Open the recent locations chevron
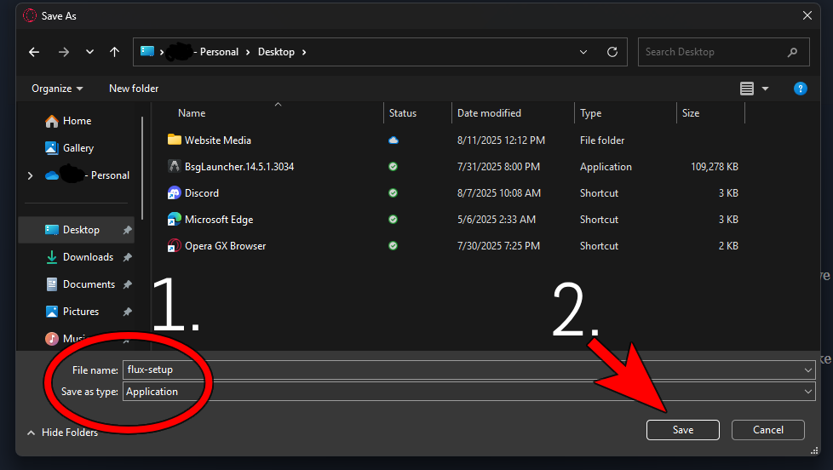The width and height of the screenshot is (833, 470). (x=89, y=52)
